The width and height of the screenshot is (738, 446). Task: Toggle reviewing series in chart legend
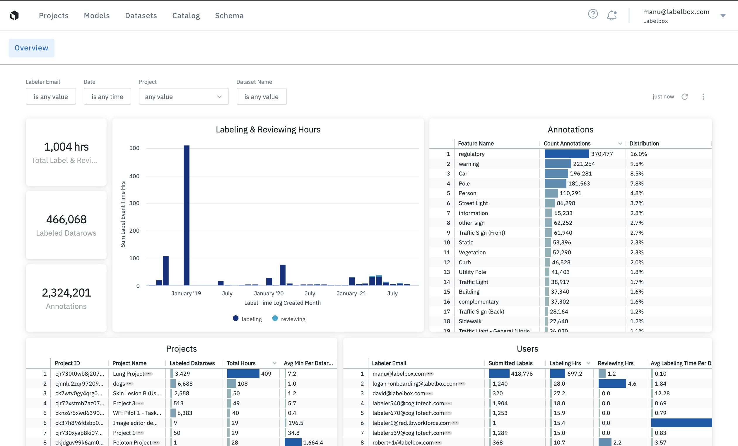(x=289, y=319)
